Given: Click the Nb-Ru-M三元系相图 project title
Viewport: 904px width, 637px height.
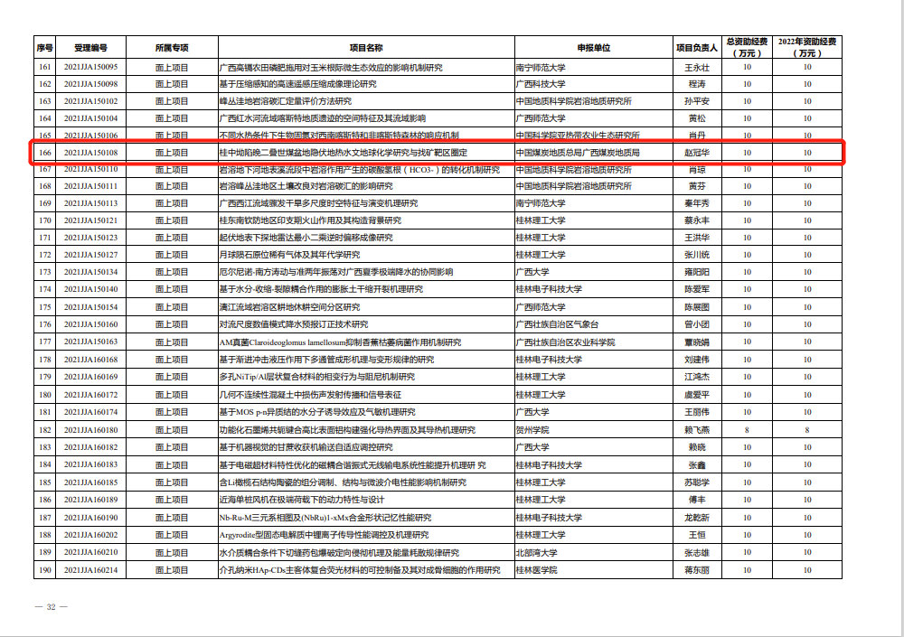Looking at the screenshot, I should coord(325,518).
